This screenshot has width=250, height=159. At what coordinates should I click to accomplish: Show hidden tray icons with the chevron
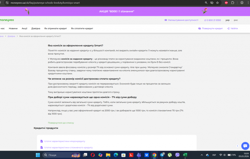click(202, 155)
